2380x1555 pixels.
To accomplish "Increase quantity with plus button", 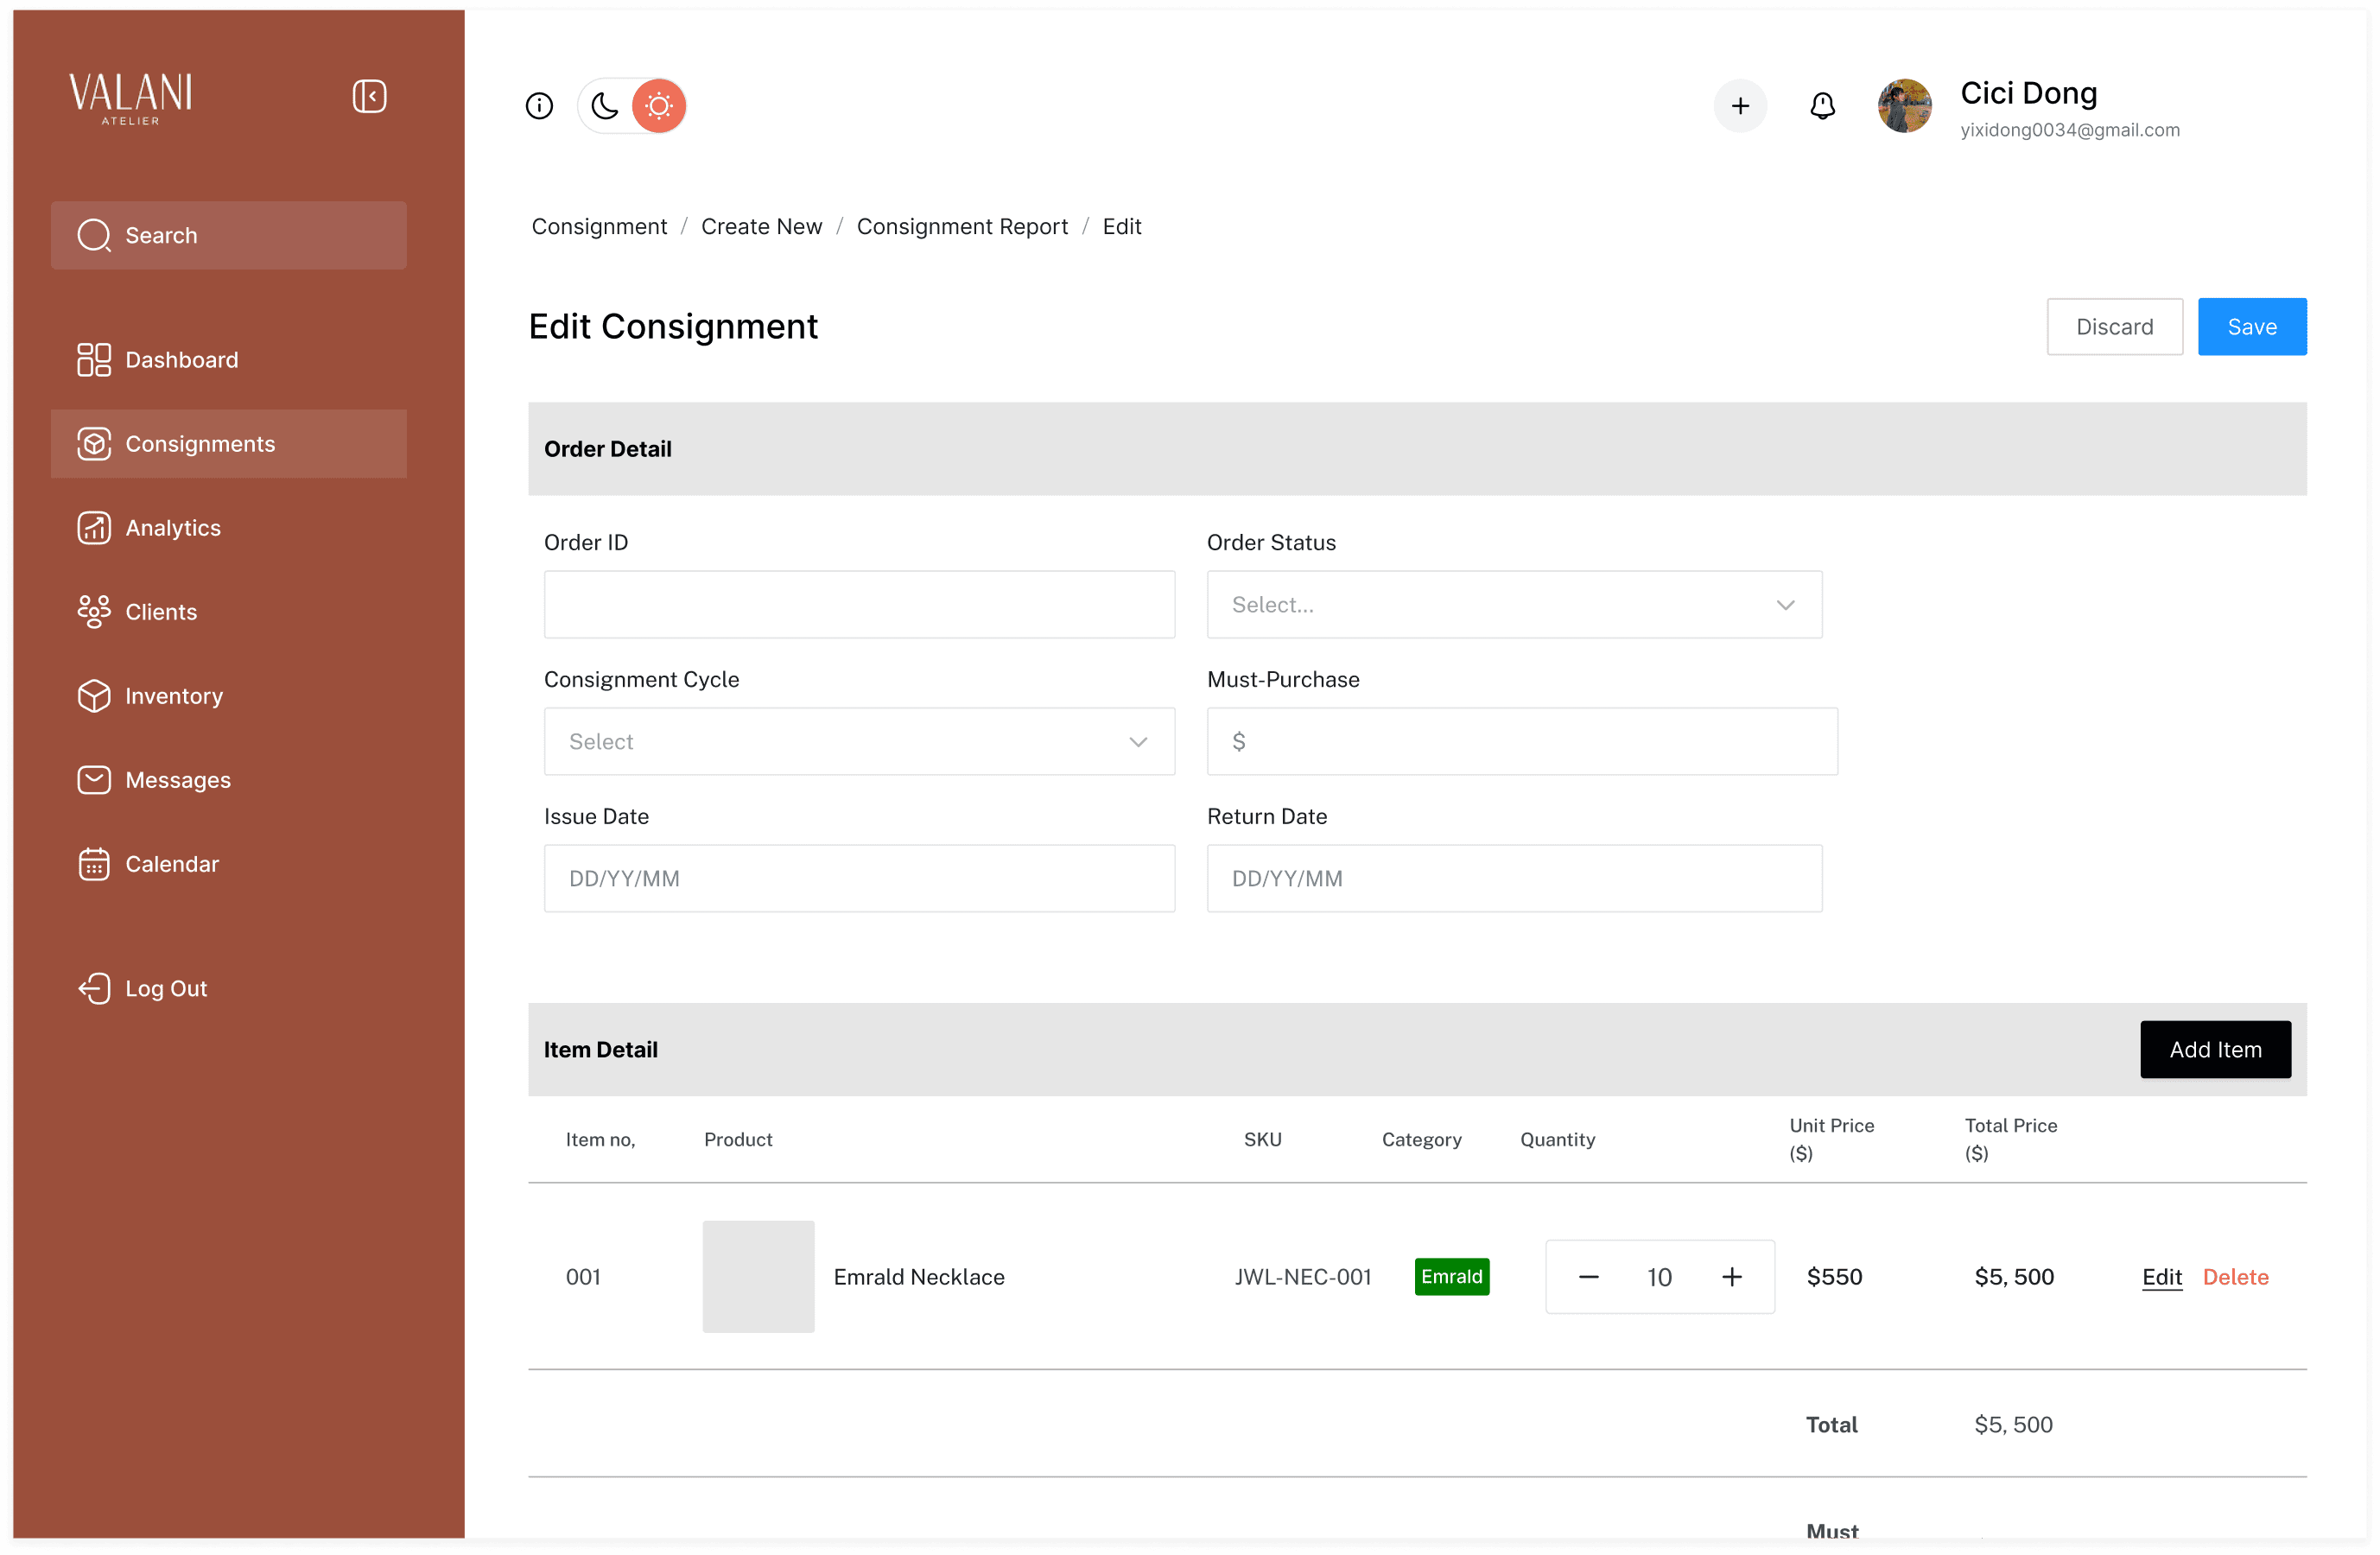I will pyautogui.click(x=1732, y=1277).
